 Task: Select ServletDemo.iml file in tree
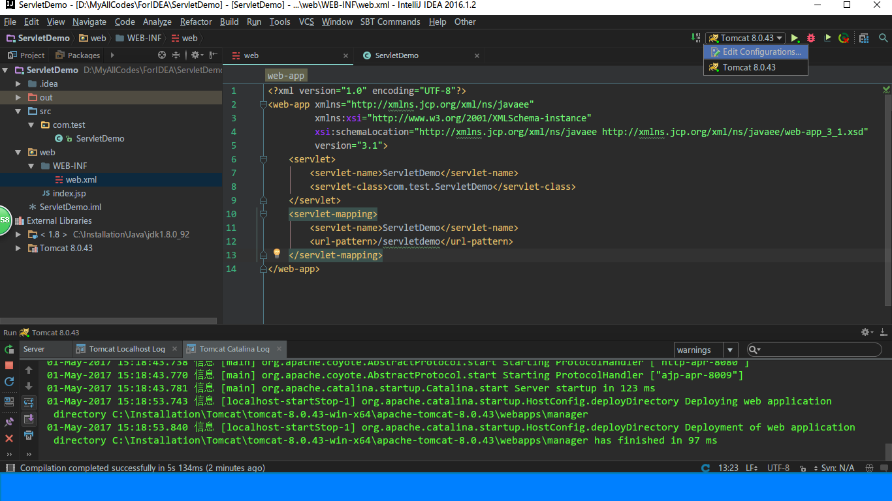70,207
